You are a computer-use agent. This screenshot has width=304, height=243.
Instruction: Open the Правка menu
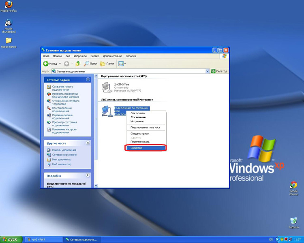pos(58,56)
